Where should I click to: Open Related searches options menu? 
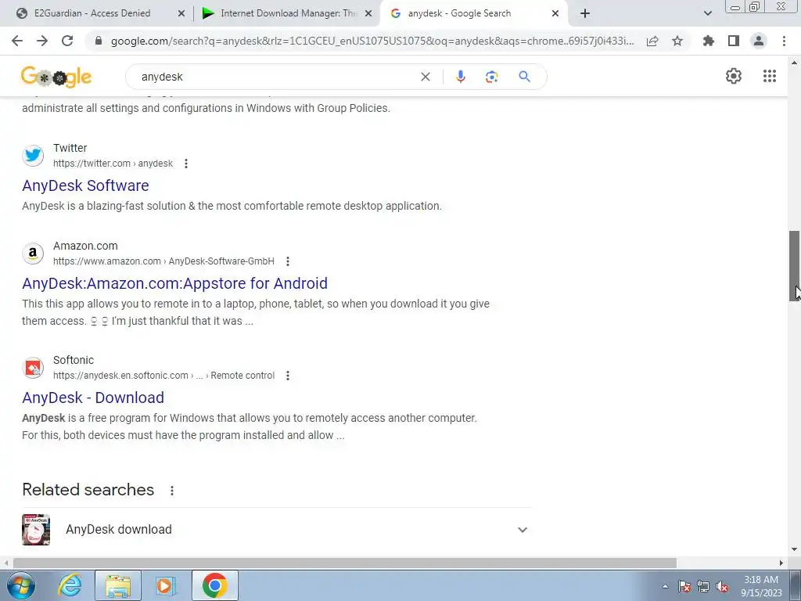[x=172, y=491]
